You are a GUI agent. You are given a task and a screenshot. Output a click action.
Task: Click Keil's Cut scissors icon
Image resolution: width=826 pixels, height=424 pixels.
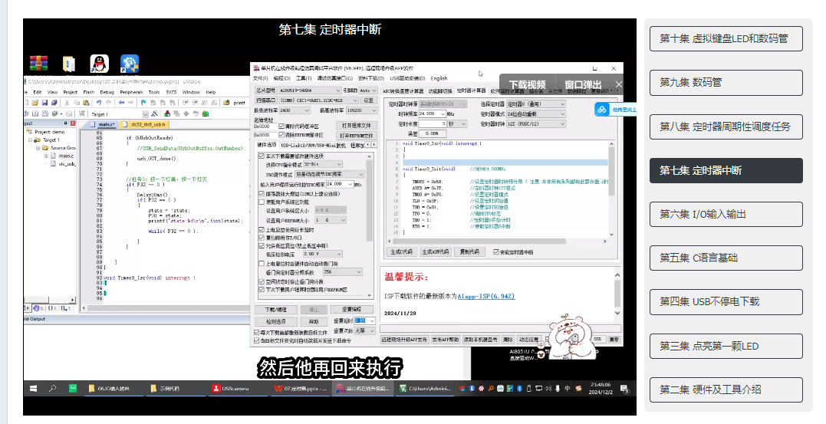coord(67,102)
